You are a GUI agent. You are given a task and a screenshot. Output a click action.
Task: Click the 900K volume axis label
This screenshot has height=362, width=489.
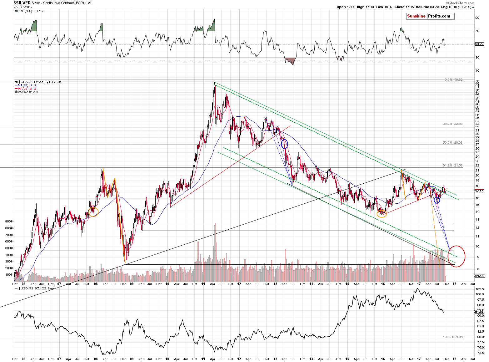click(9, 221)
